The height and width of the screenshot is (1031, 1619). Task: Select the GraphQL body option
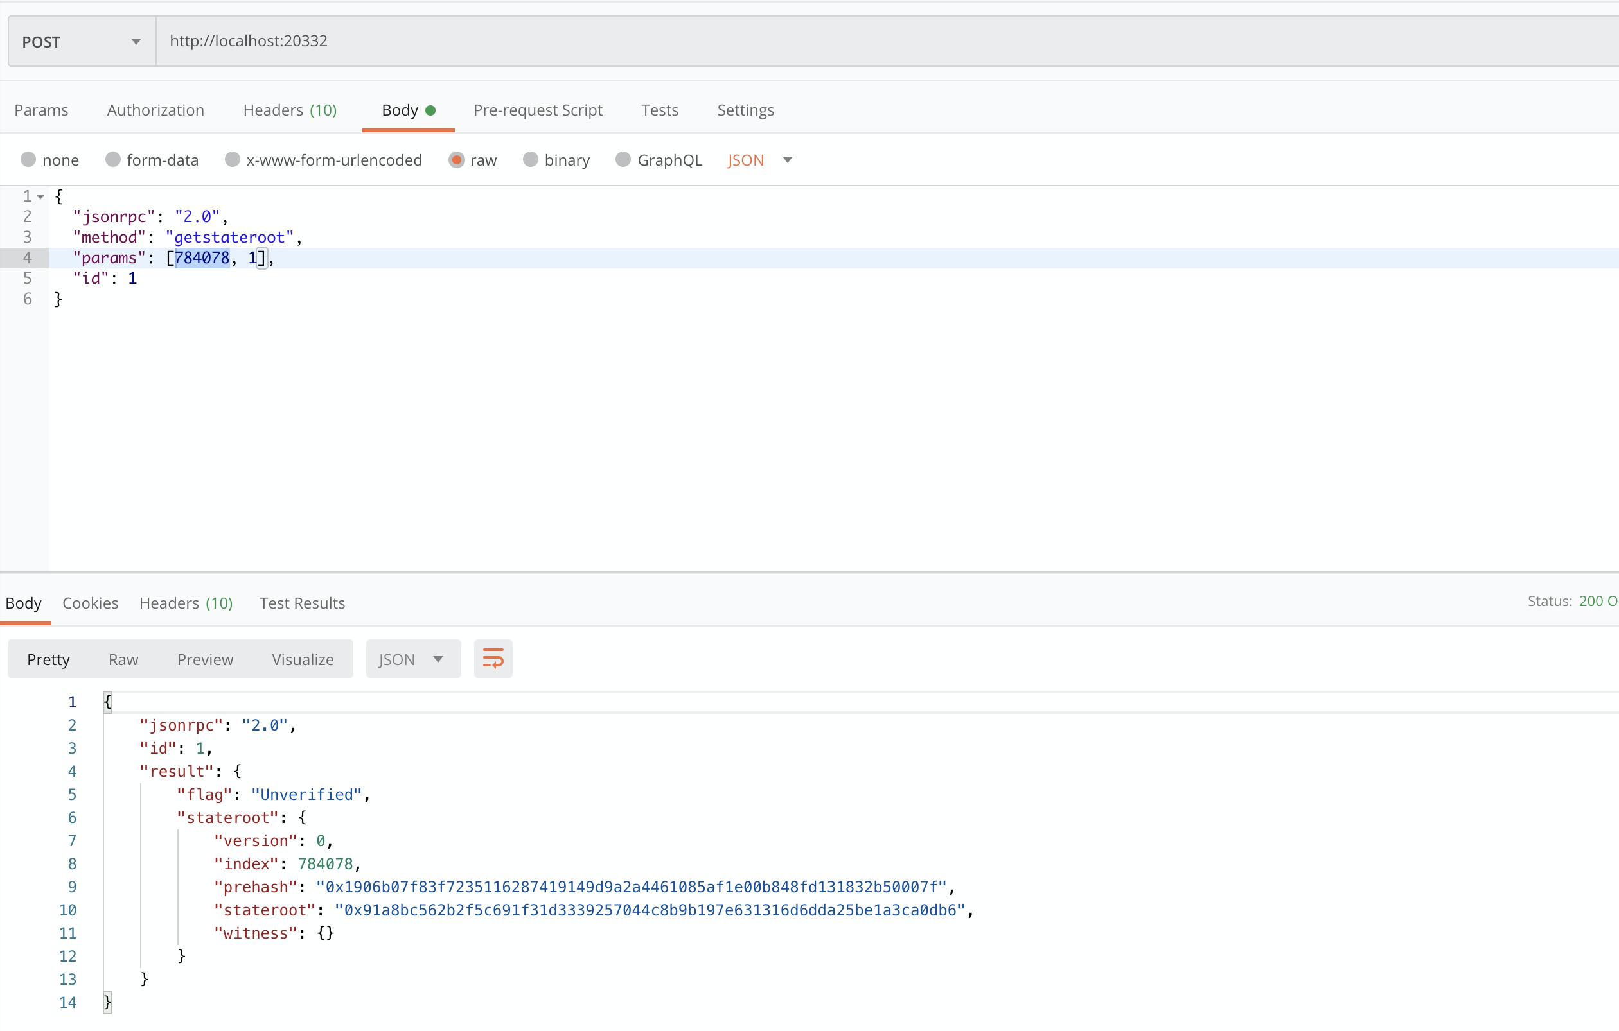(623, 160)
